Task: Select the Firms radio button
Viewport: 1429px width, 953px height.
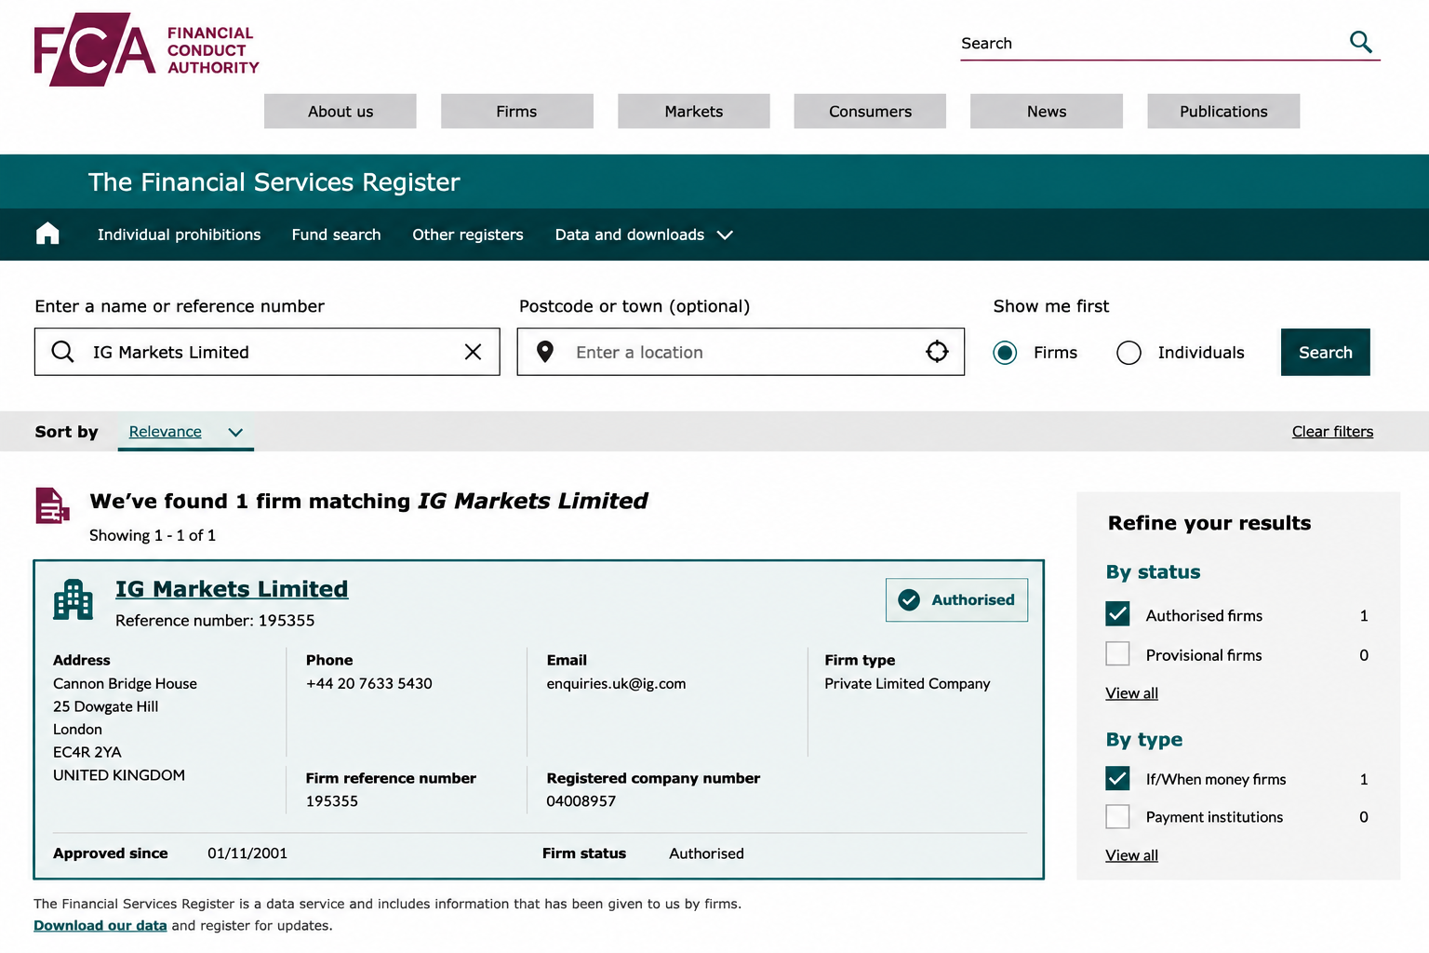Action: [x=1005, y=353]
